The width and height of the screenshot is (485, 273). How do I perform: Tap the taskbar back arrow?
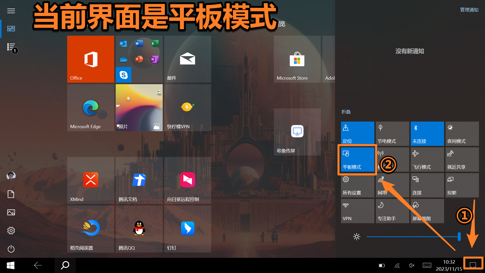point(38,265)
